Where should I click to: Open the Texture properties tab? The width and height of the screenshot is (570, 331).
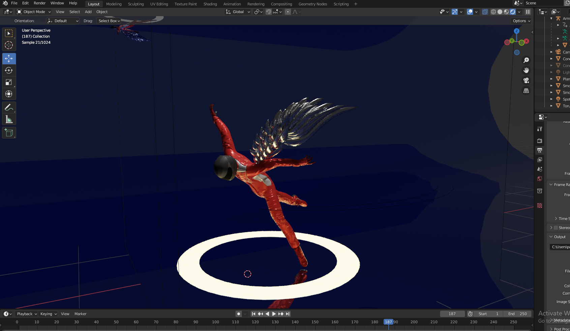point(540,205)
